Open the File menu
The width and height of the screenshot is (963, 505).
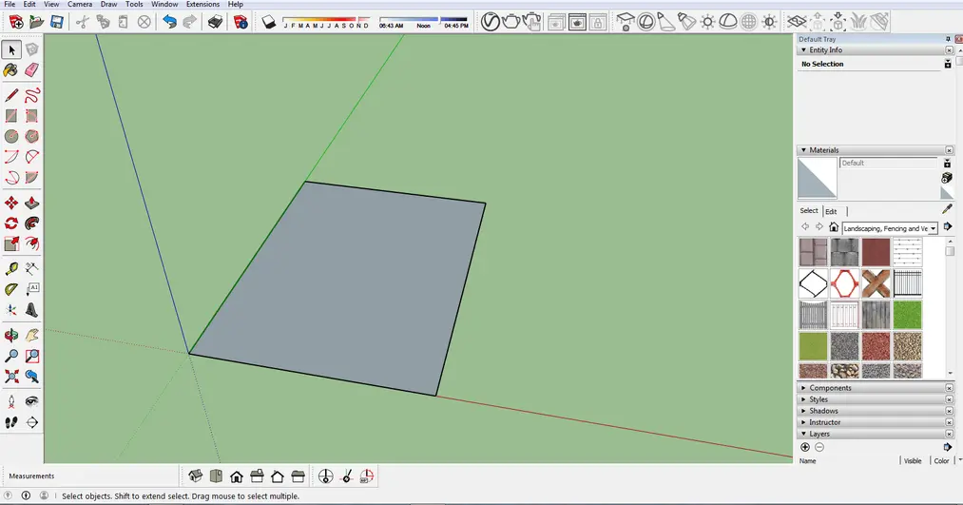[x=10, y=5]
